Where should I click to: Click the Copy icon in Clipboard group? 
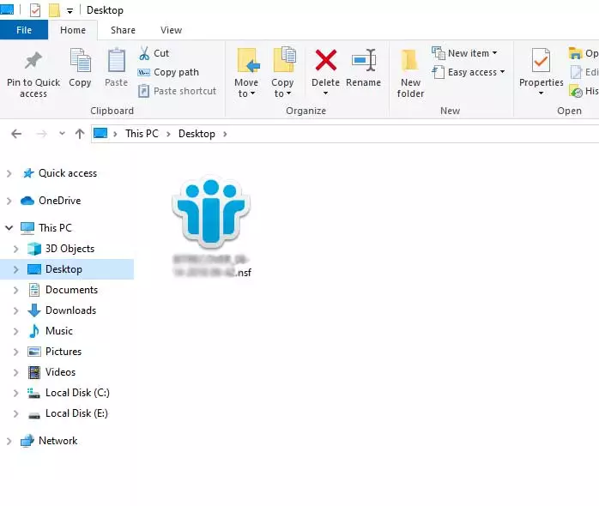(x=80, y=62)
